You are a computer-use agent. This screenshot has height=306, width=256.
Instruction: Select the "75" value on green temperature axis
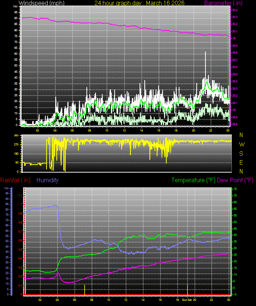(235, 189)
